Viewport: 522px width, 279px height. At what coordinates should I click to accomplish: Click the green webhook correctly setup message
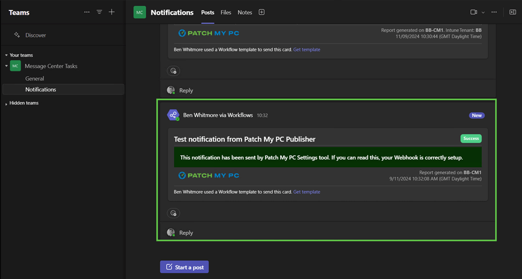tap(328, 157)
